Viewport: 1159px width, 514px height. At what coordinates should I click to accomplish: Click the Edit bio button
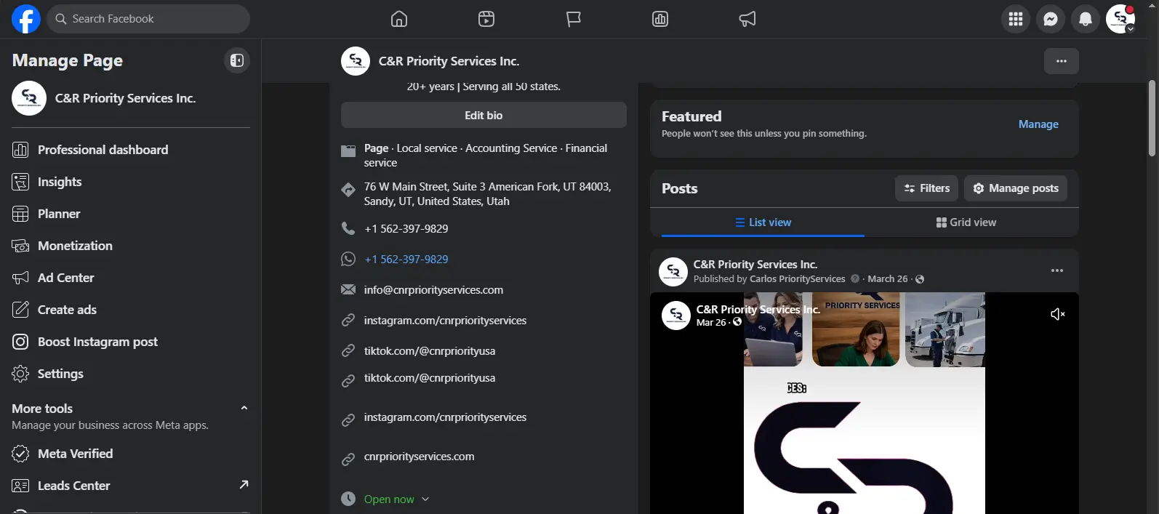coord(484,115)
